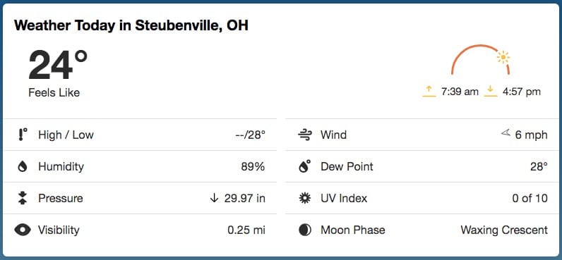
Task: Click the Waxing Crescent moon phase value
Action: [x=504, y=230]
